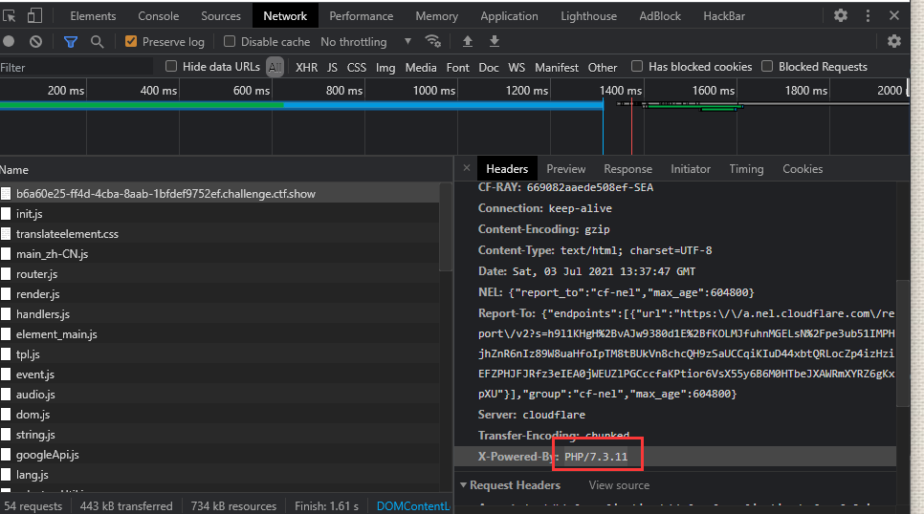This screenshot has height=514, width=924.
Task: Select the element_main.js request
Action: pos(219,333)
